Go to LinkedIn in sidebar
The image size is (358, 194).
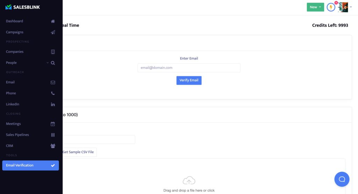31,104
